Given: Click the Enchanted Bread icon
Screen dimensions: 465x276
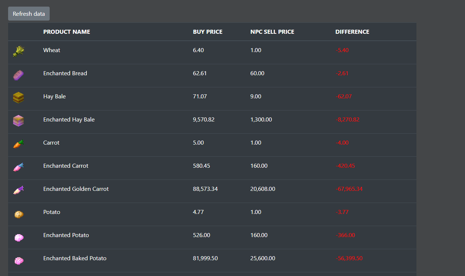Looking at the screenshot, I should click(x=18, y=75).
